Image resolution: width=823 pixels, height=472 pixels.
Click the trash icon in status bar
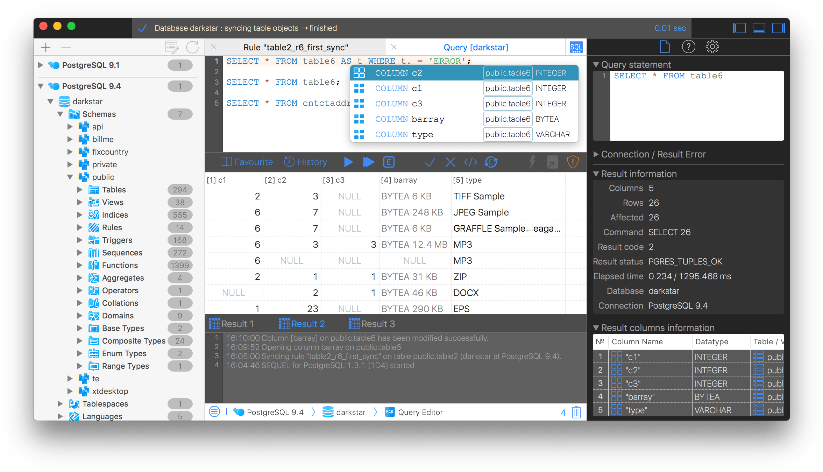click(576, 412)
